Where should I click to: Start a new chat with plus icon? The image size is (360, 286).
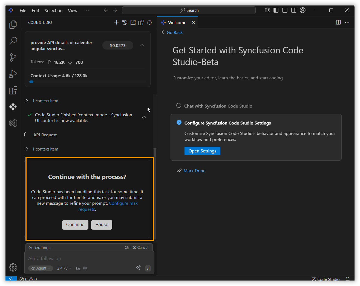(116, 22)
